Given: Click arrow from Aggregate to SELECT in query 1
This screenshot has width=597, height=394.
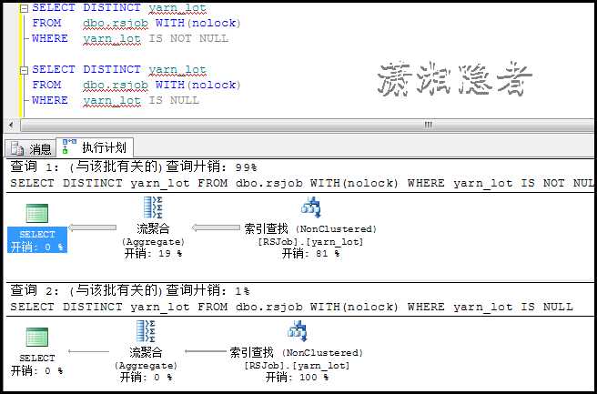Looking at the screenshot, I should click(93, 227).
